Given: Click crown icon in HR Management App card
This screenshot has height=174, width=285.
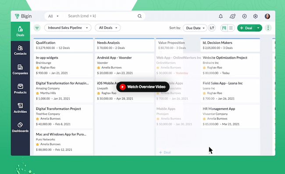Looking at the screenshot, I should 204,119.
